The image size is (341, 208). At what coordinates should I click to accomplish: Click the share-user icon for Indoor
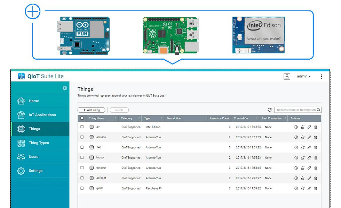[302, 157]
